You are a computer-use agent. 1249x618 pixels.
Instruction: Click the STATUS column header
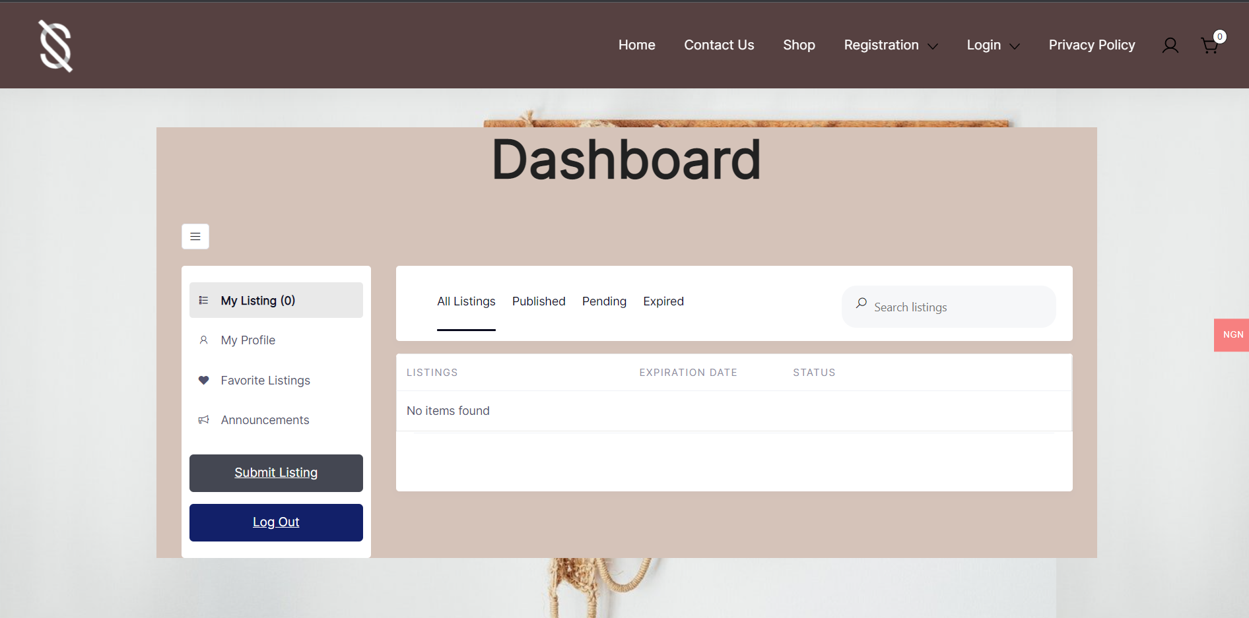[x=814, y=373]
